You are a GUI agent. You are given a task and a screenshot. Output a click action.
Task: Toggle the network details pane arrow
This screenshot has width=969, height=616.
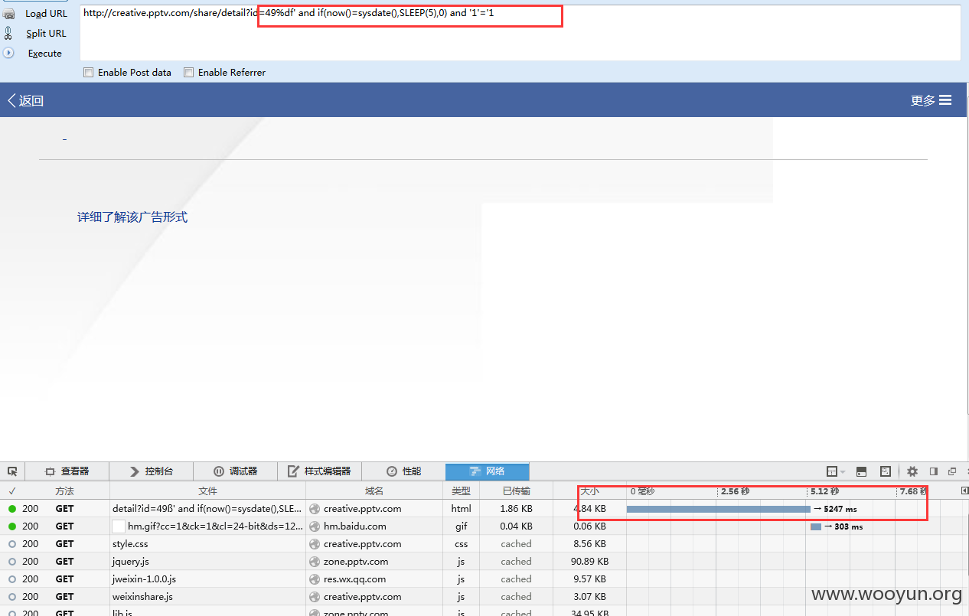964,491
